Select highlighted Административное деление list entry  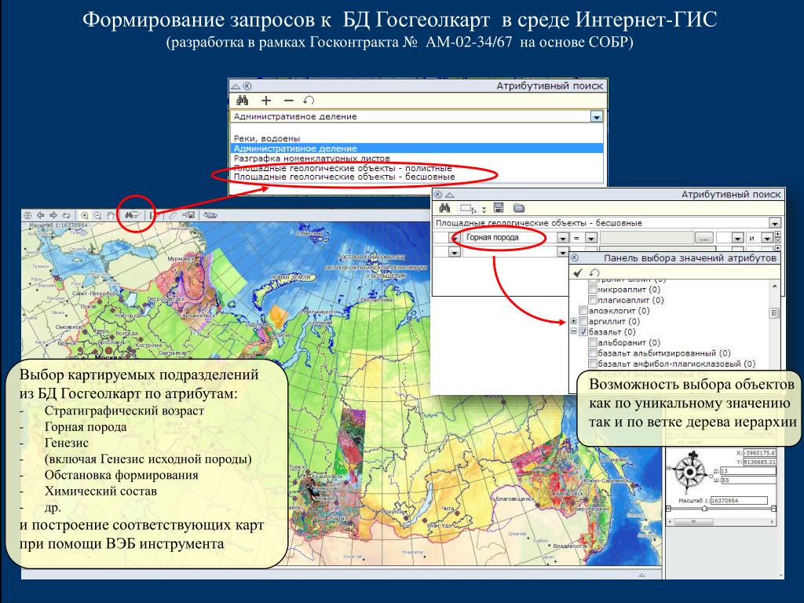[x=416, y=148]
